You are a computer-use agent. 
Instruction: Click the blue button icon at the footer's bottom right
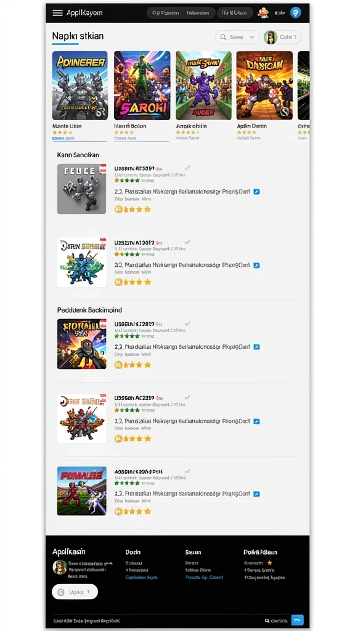coord(298,620)
